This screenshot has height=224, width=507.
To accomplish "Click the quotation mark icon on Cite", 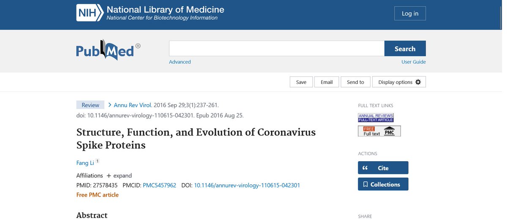I will pyautogui.click(x=366, y=168).
